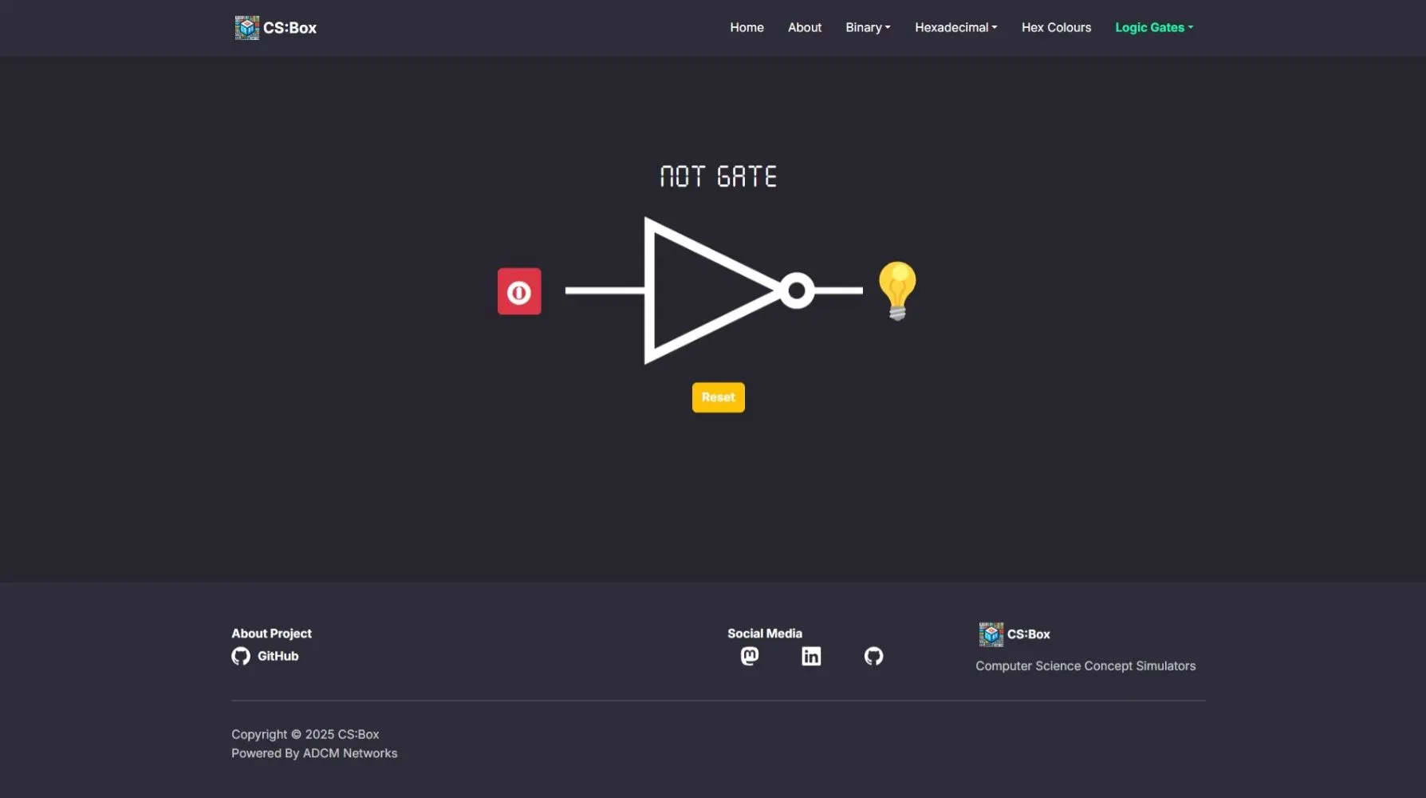Open the GitHub link under About Project
Image resolution: width=1426 pixels, height=798 pixels.
(x=277, y=656)
